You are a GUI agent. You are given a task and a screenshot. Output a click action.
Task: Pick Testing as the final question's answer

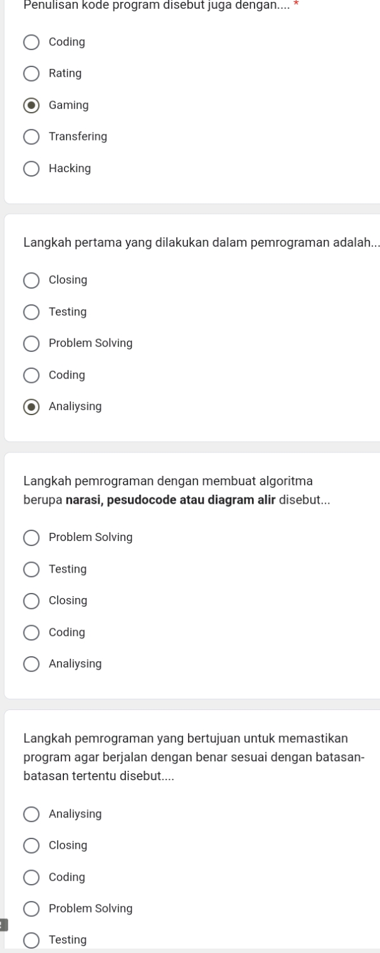[x=31, y=940]
